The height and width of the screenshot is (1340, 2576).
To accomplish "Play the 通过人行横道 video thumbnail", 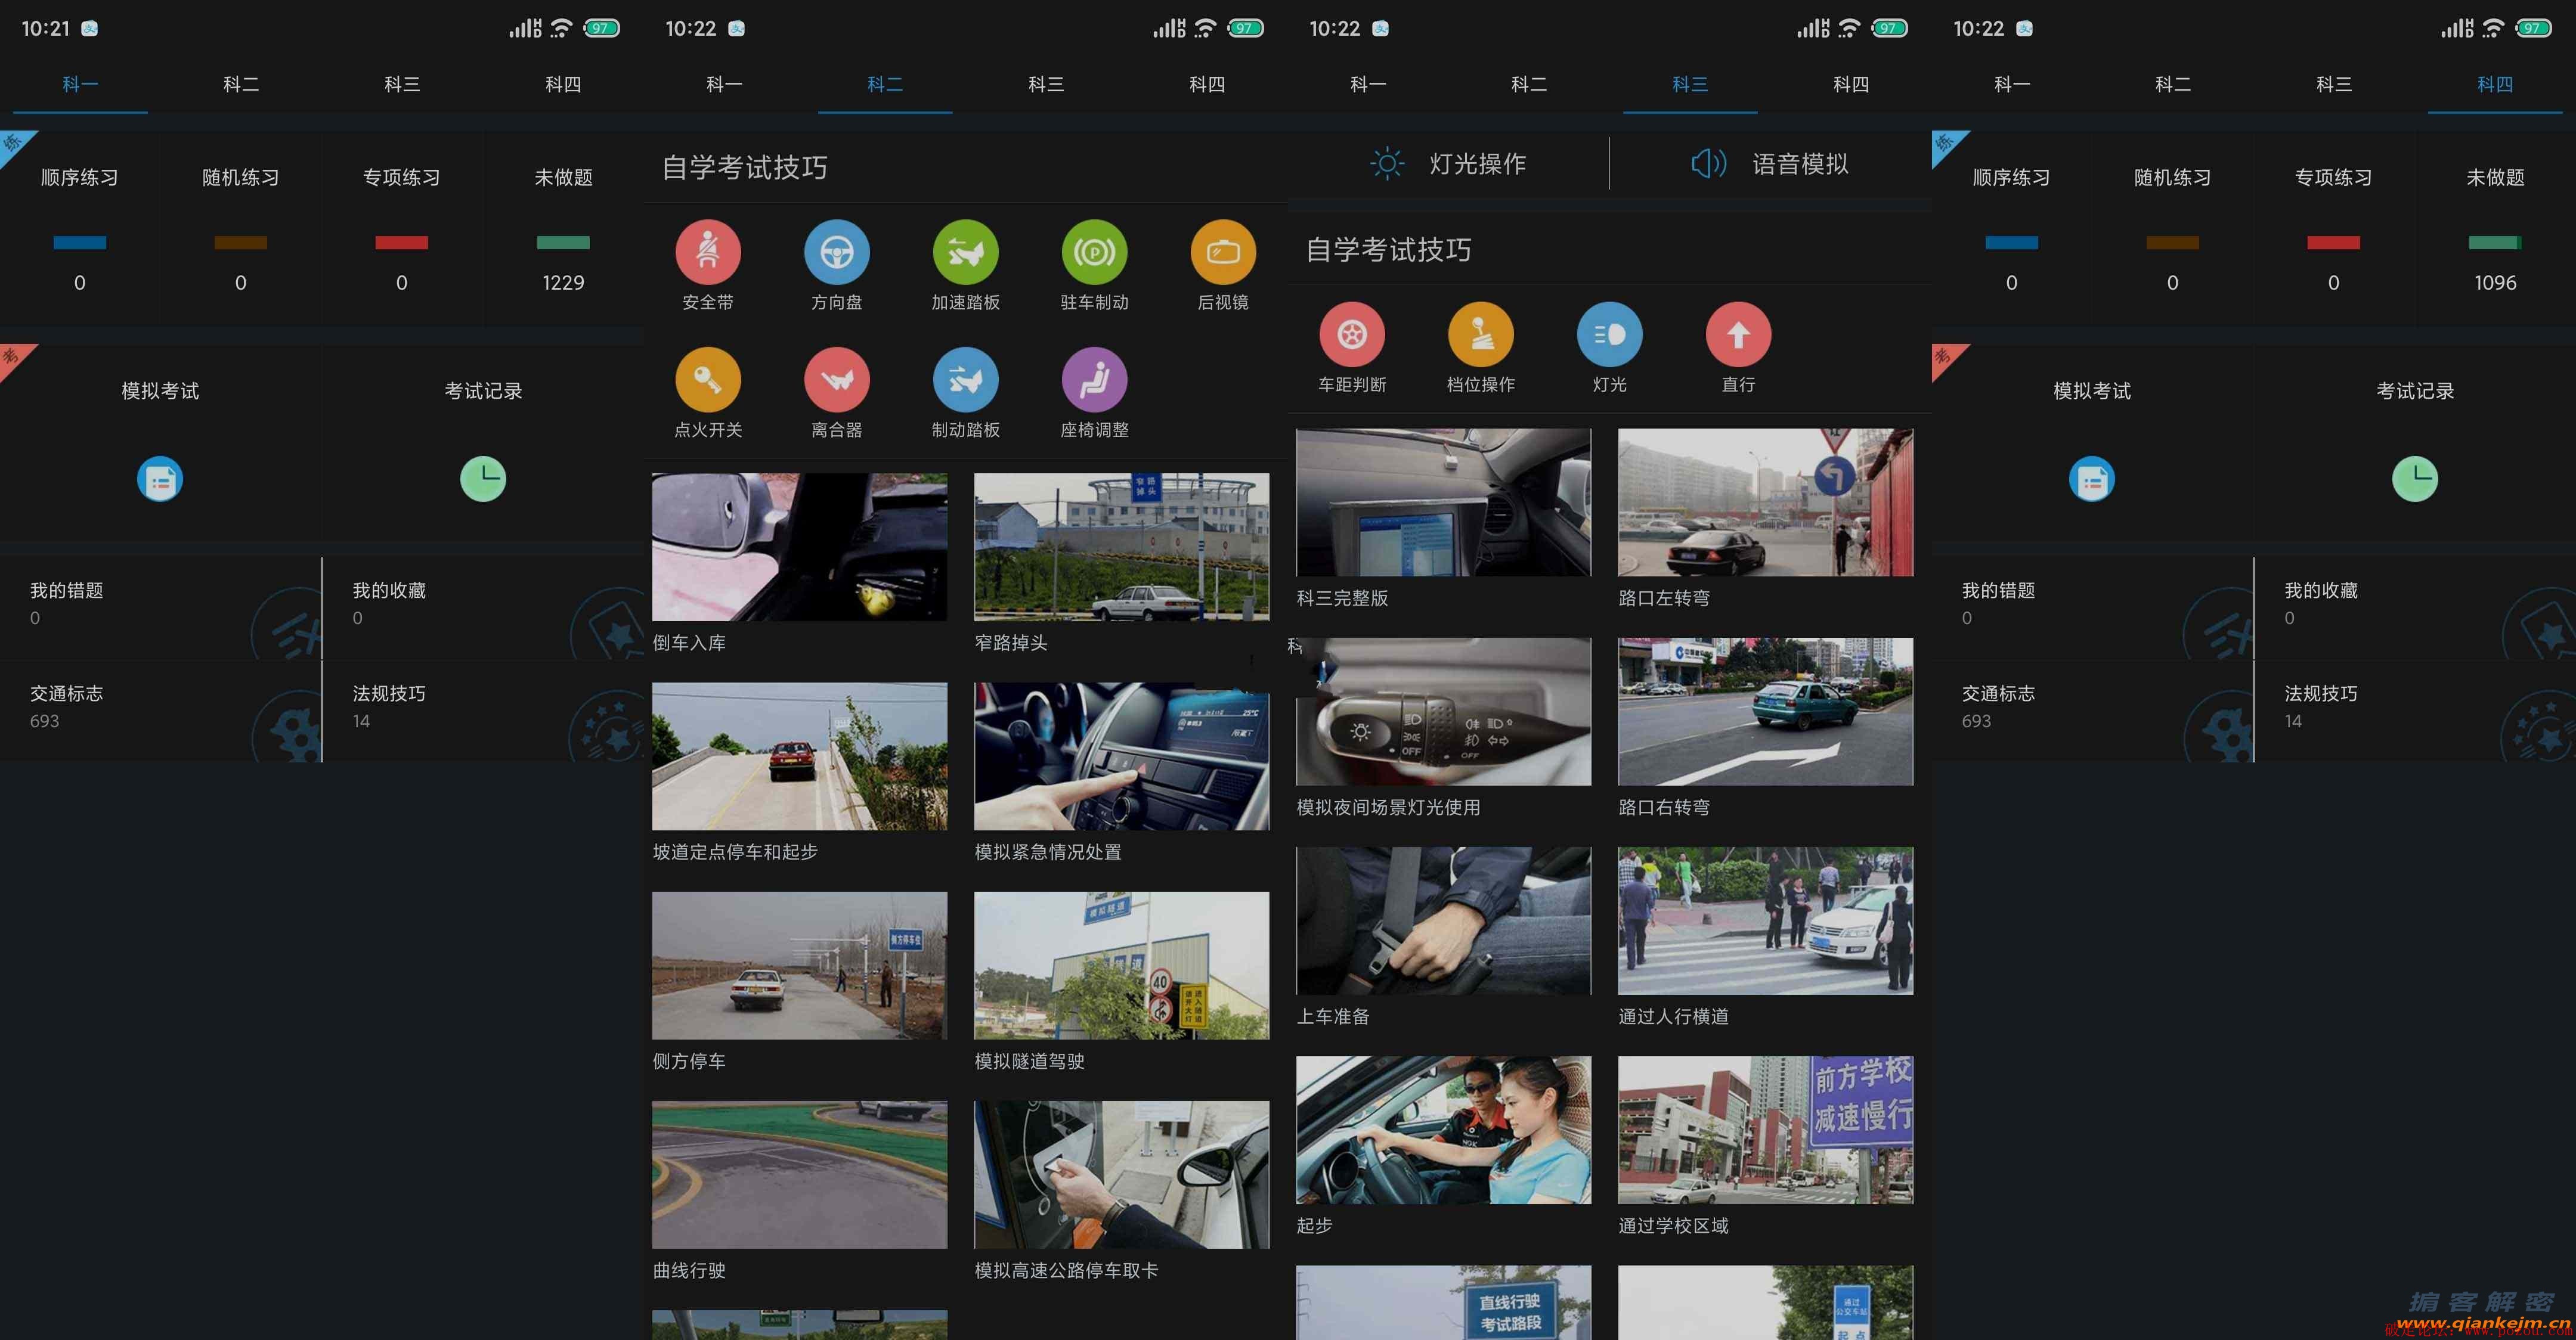I will point(1766,920).
